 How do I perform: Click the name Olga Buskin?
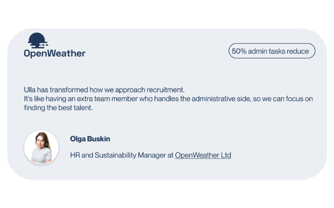point(90,139)
